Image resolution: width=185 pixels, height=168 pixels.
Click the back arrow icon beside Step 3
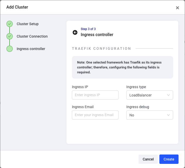[75, 32]
